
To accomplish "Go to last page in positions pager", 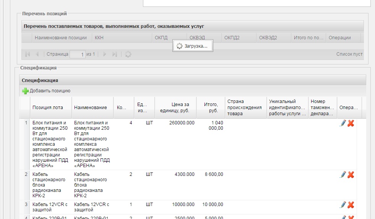I will (115, 54).
